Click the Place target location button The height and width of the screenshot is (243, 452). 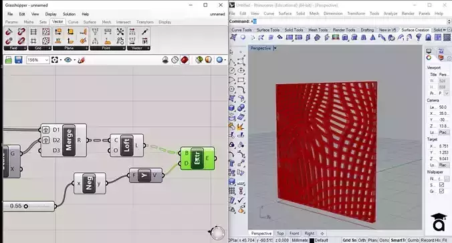[x=443, y=165]
